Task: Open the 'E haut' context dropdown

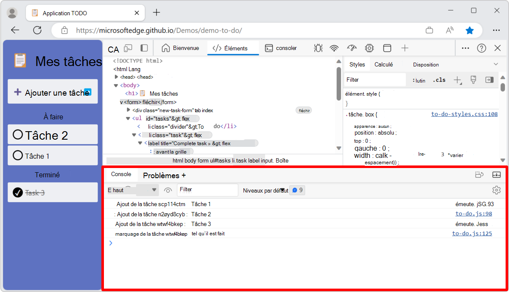Action: [132, 190]
